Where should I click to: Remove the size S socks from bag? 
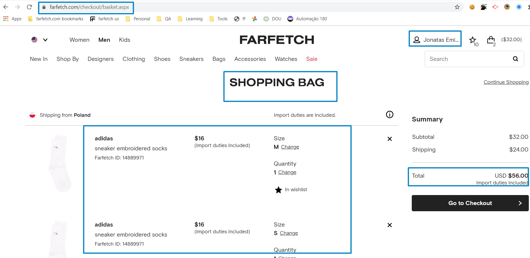click(x=390, y=225)
